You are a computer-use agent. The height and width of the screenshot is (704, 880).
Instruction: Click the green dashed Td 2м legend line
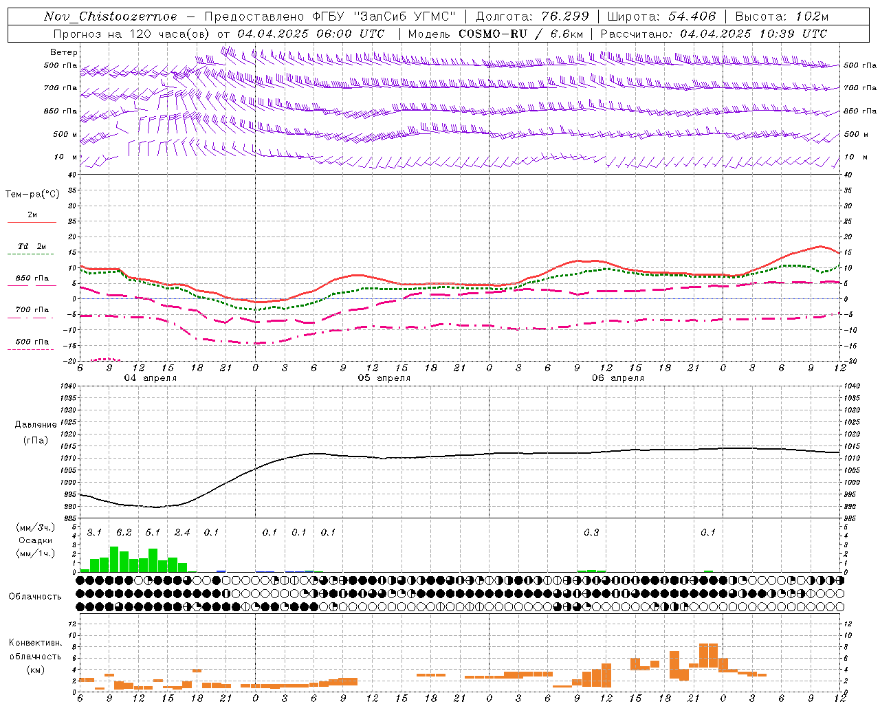(30, 254)
